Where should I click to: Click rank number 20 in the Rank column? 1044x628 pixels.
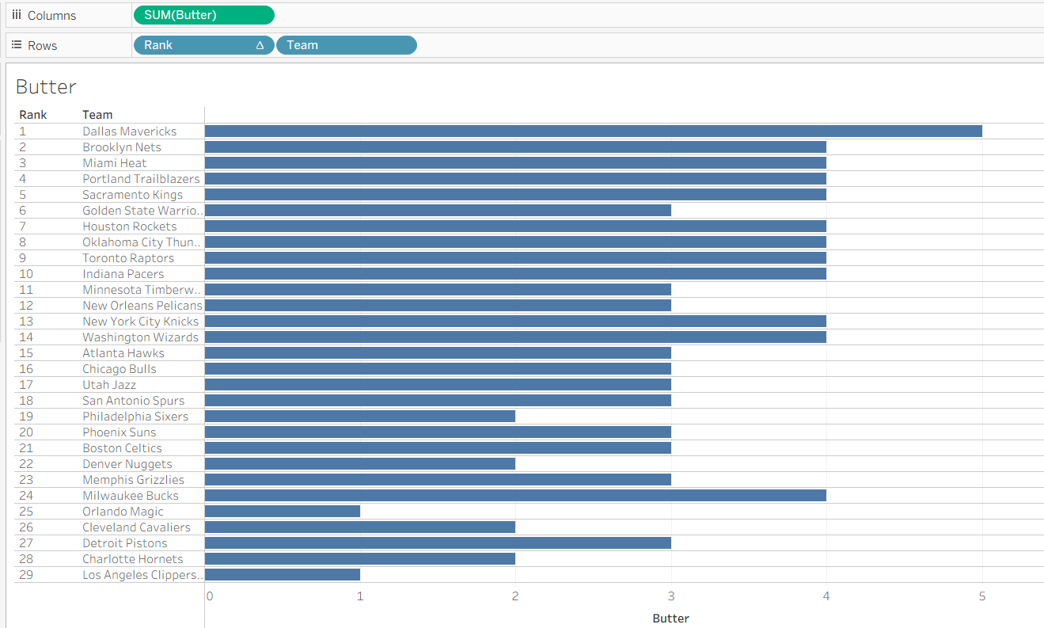click(26, 432)
